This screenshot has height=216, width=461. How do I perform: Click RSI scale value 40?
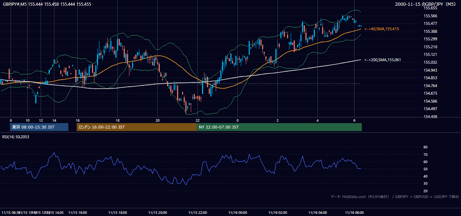tap(425, 176)
